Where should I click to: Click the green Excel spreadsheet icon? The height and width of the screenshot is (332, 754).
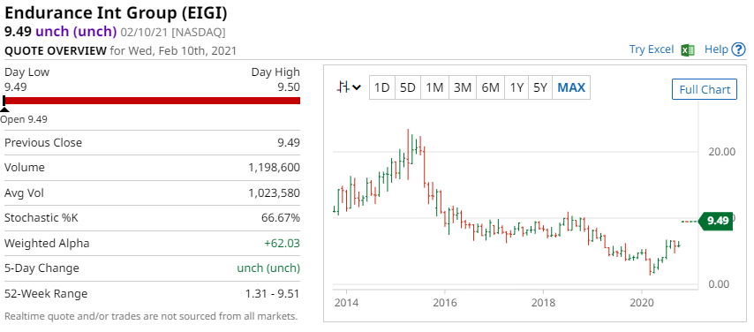[688, 49]
